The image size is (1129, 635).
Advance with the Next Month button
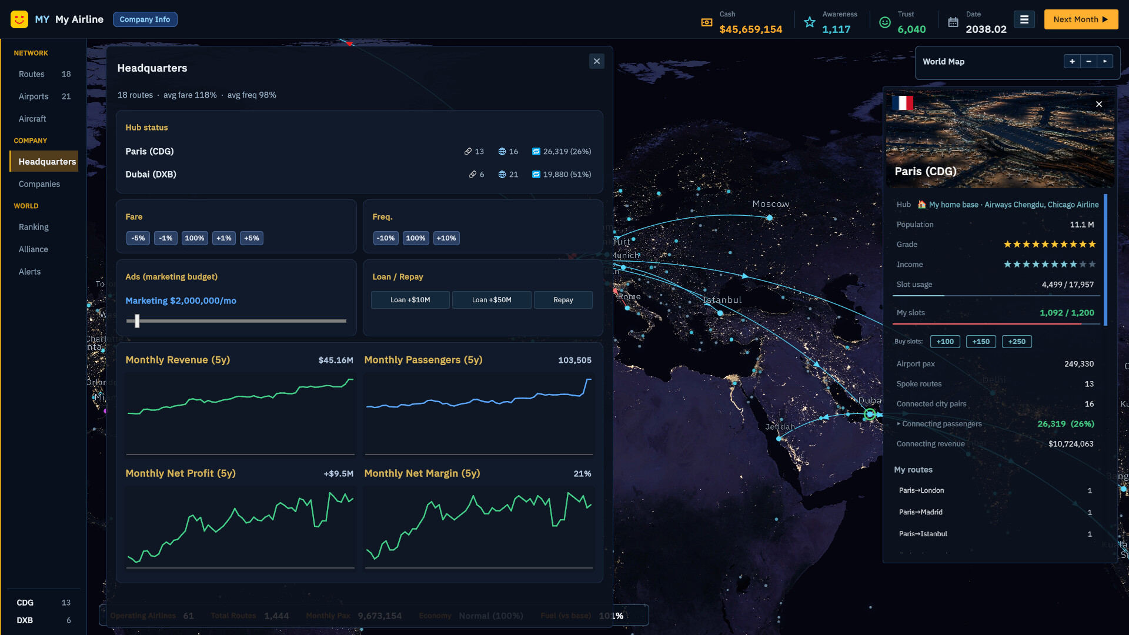tap(1081, 19)
